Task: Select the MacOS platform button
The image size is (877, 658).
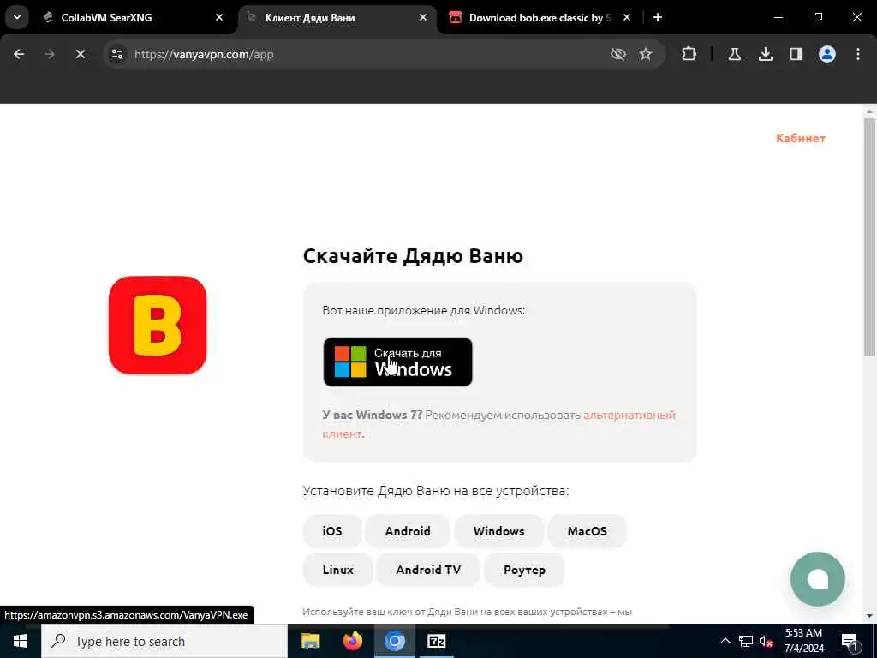Action: coord(587,531)
